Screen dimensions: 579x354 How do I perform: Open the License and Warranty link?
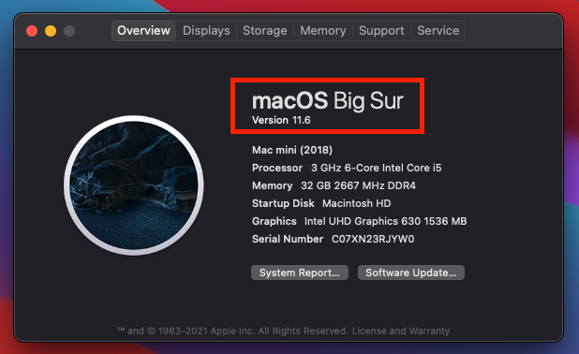tap(401, 331)
